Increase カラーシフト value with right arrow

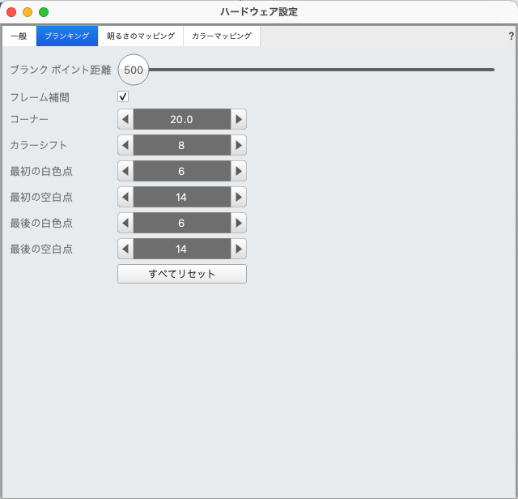point(238,145)
